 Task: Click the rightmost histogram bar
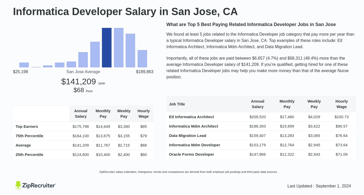[x=142, y=59]
